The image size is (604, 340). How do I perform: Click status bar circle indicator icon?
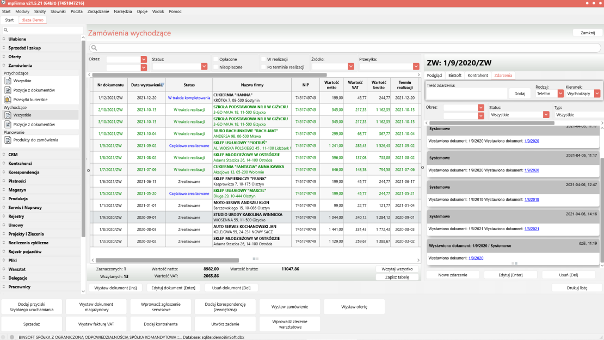pyautogui.click(x=12, y=337)
